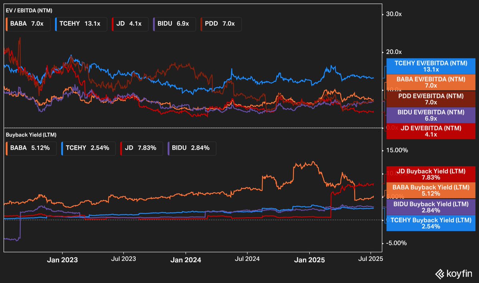Click the 30.0x y-axis value
Screen dimensions: 479x283
coord(393,14)
